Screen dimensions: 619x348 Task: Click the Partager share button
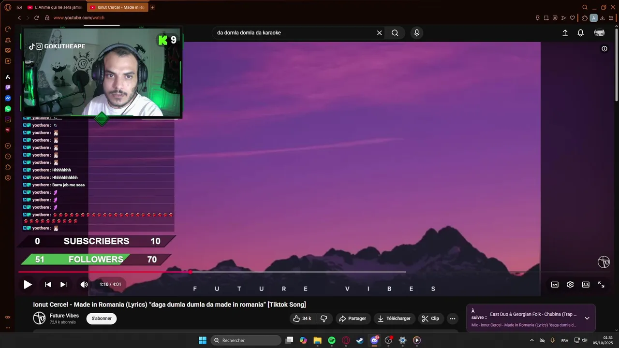[x=353, y=319]
